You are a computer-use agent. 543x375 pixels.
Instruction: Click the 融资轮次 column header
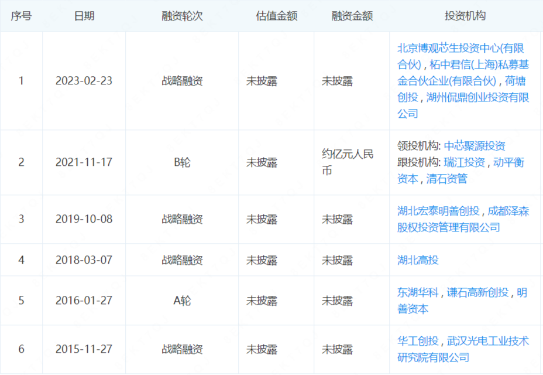pyautogui.click(x=182, y=16)
